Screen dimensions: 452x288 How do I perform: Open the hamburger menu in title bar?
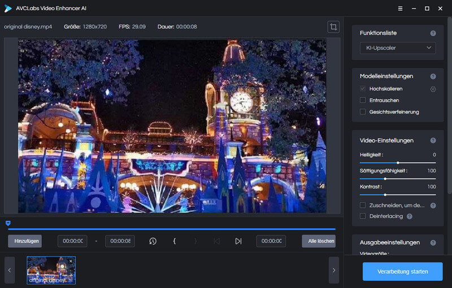(x=400, y=8)
